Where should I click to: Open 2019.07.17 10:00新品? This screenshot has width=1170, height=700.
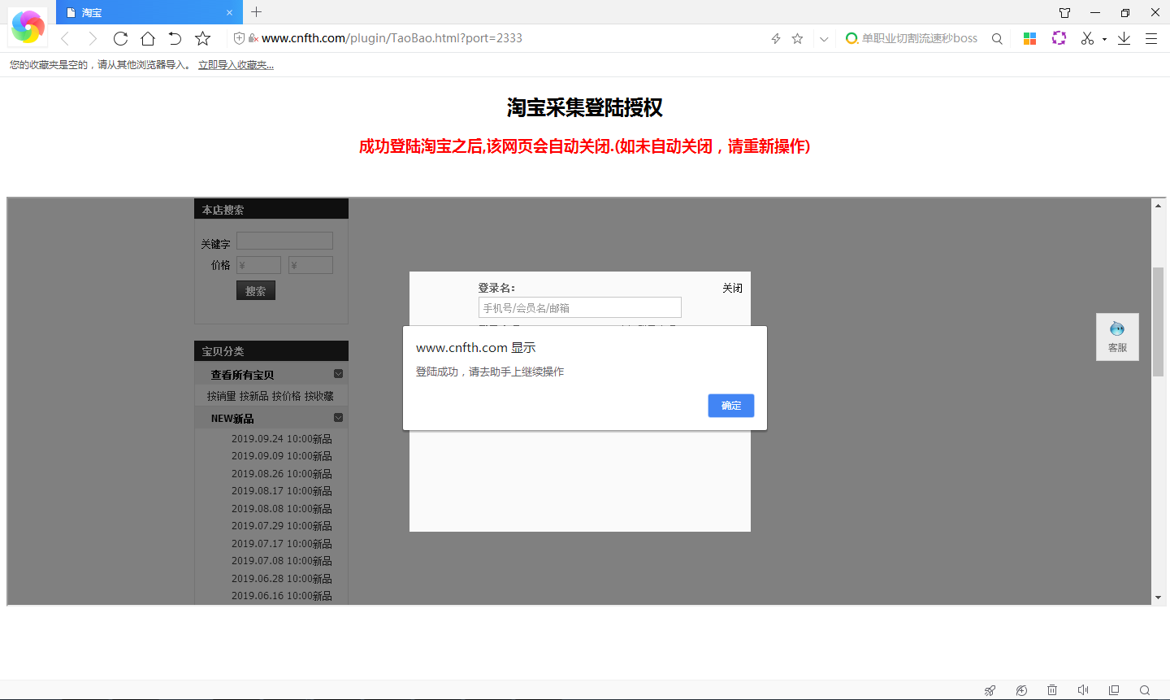[x=281, y=544]
